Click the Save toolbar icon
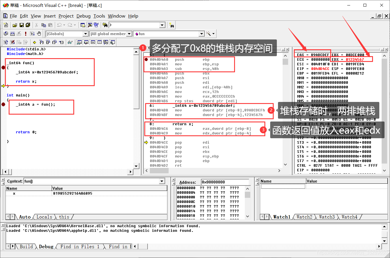This screenshot has height=258, width=390. (22, 25)
